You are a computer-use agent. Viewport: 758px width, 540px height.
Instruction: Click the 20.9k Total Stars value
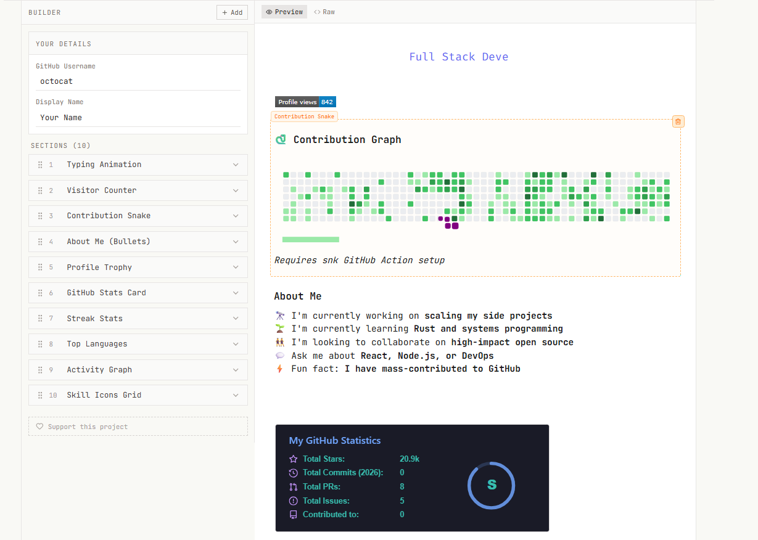click(x=410, y=459)
